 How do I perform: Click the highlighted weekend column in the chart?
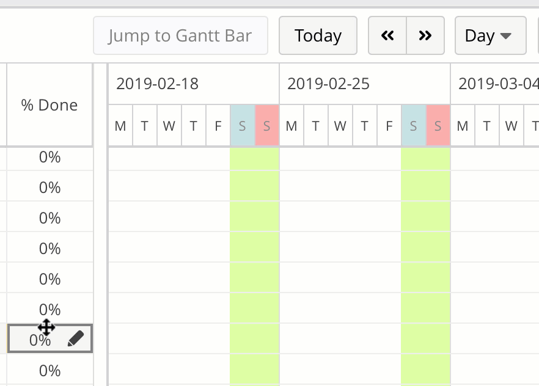click(x=254, y=244)
